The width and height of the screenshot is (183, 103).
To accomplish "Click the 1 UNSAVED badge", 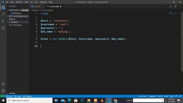I will click(25, 10).
